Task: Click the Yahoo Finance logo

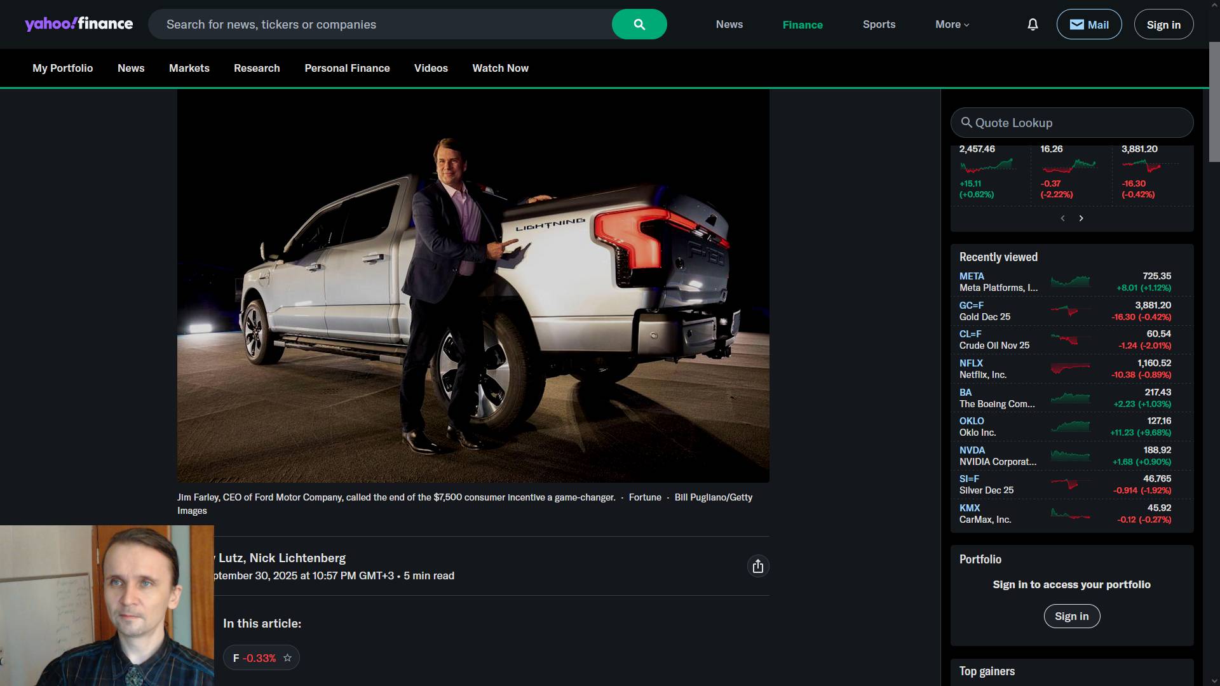Action: [79, 24]
